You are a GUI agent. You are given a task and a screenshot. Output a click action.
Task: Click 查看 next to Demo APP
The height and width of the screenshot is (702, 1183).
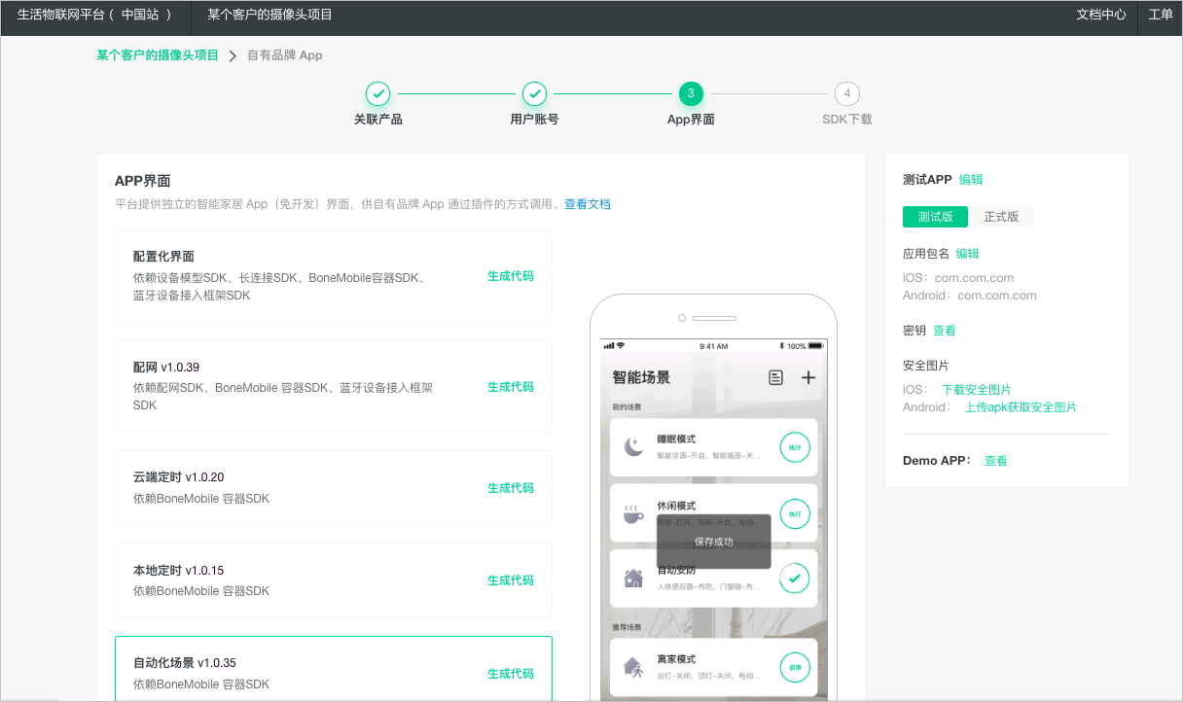996,461
